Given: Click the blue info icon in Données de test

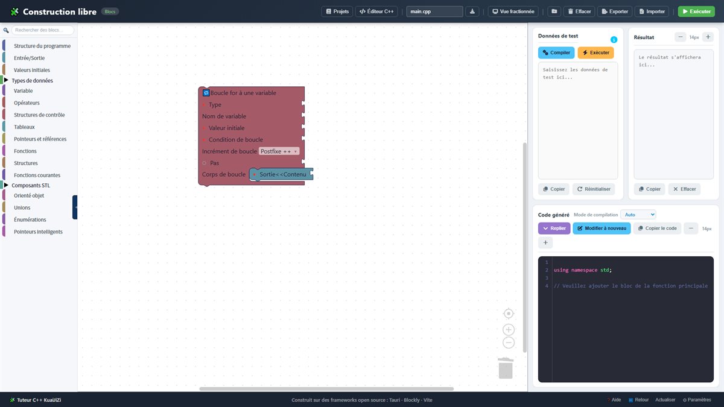Looking at the screenshot, I should (614, 40).
